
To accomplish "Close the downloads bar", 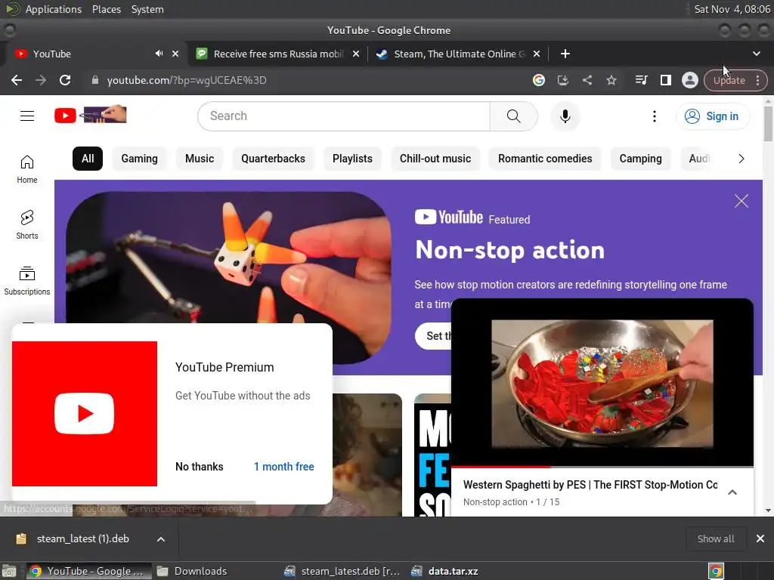I will 760,538.
